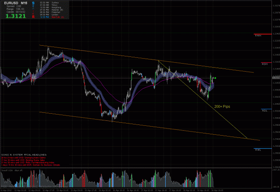Click the Frankfurt session time row

tap(50, 12)
